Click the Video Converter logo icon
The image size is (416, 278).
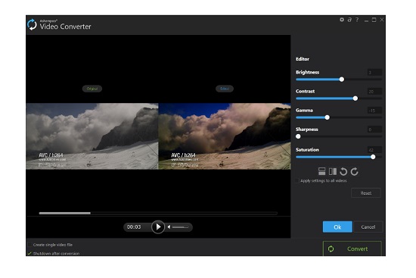tap(32, 24)
